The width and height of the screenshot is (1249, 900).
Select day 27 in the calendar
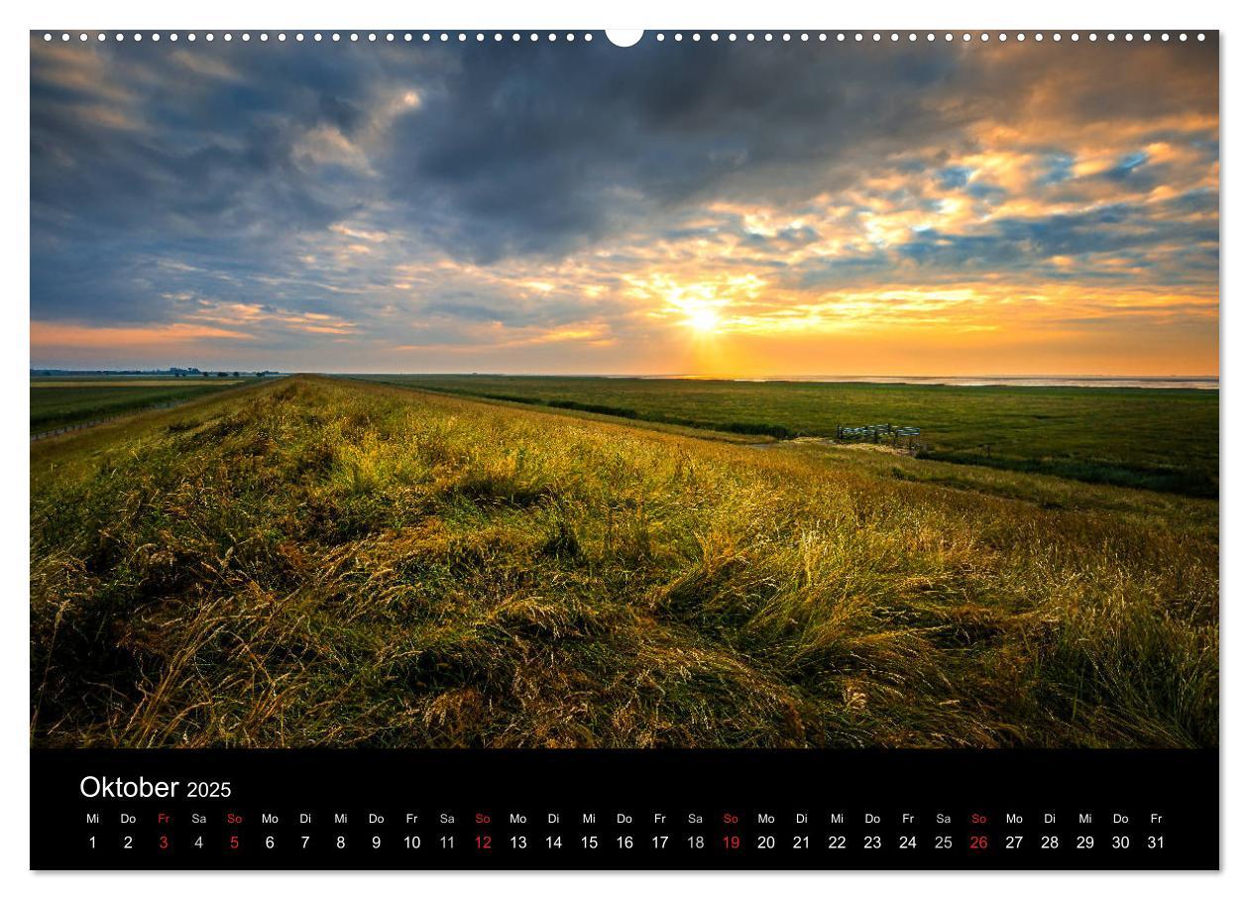(1014, 843)
